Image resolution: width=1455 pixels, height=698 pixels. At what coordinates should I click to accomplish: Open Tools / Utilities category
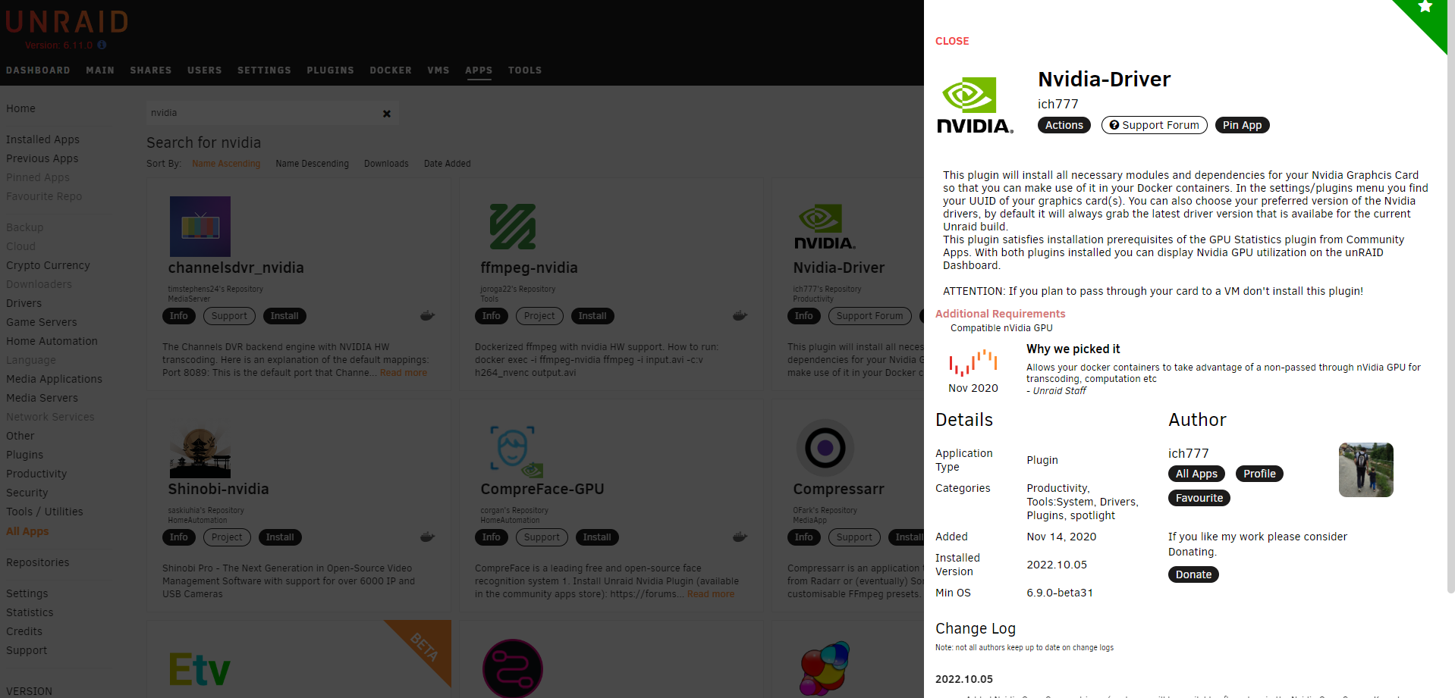point(45,512)
